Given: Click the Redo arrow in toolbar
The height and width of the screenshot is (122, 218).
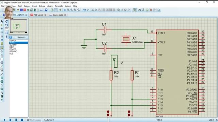Looking at the screenshot, I should pyautogui.click(x=88, y=10).
